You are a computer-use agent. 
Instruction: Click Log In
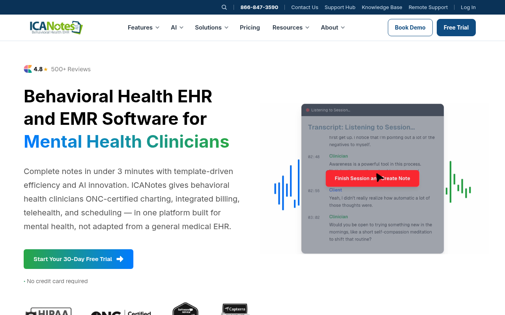468,7
